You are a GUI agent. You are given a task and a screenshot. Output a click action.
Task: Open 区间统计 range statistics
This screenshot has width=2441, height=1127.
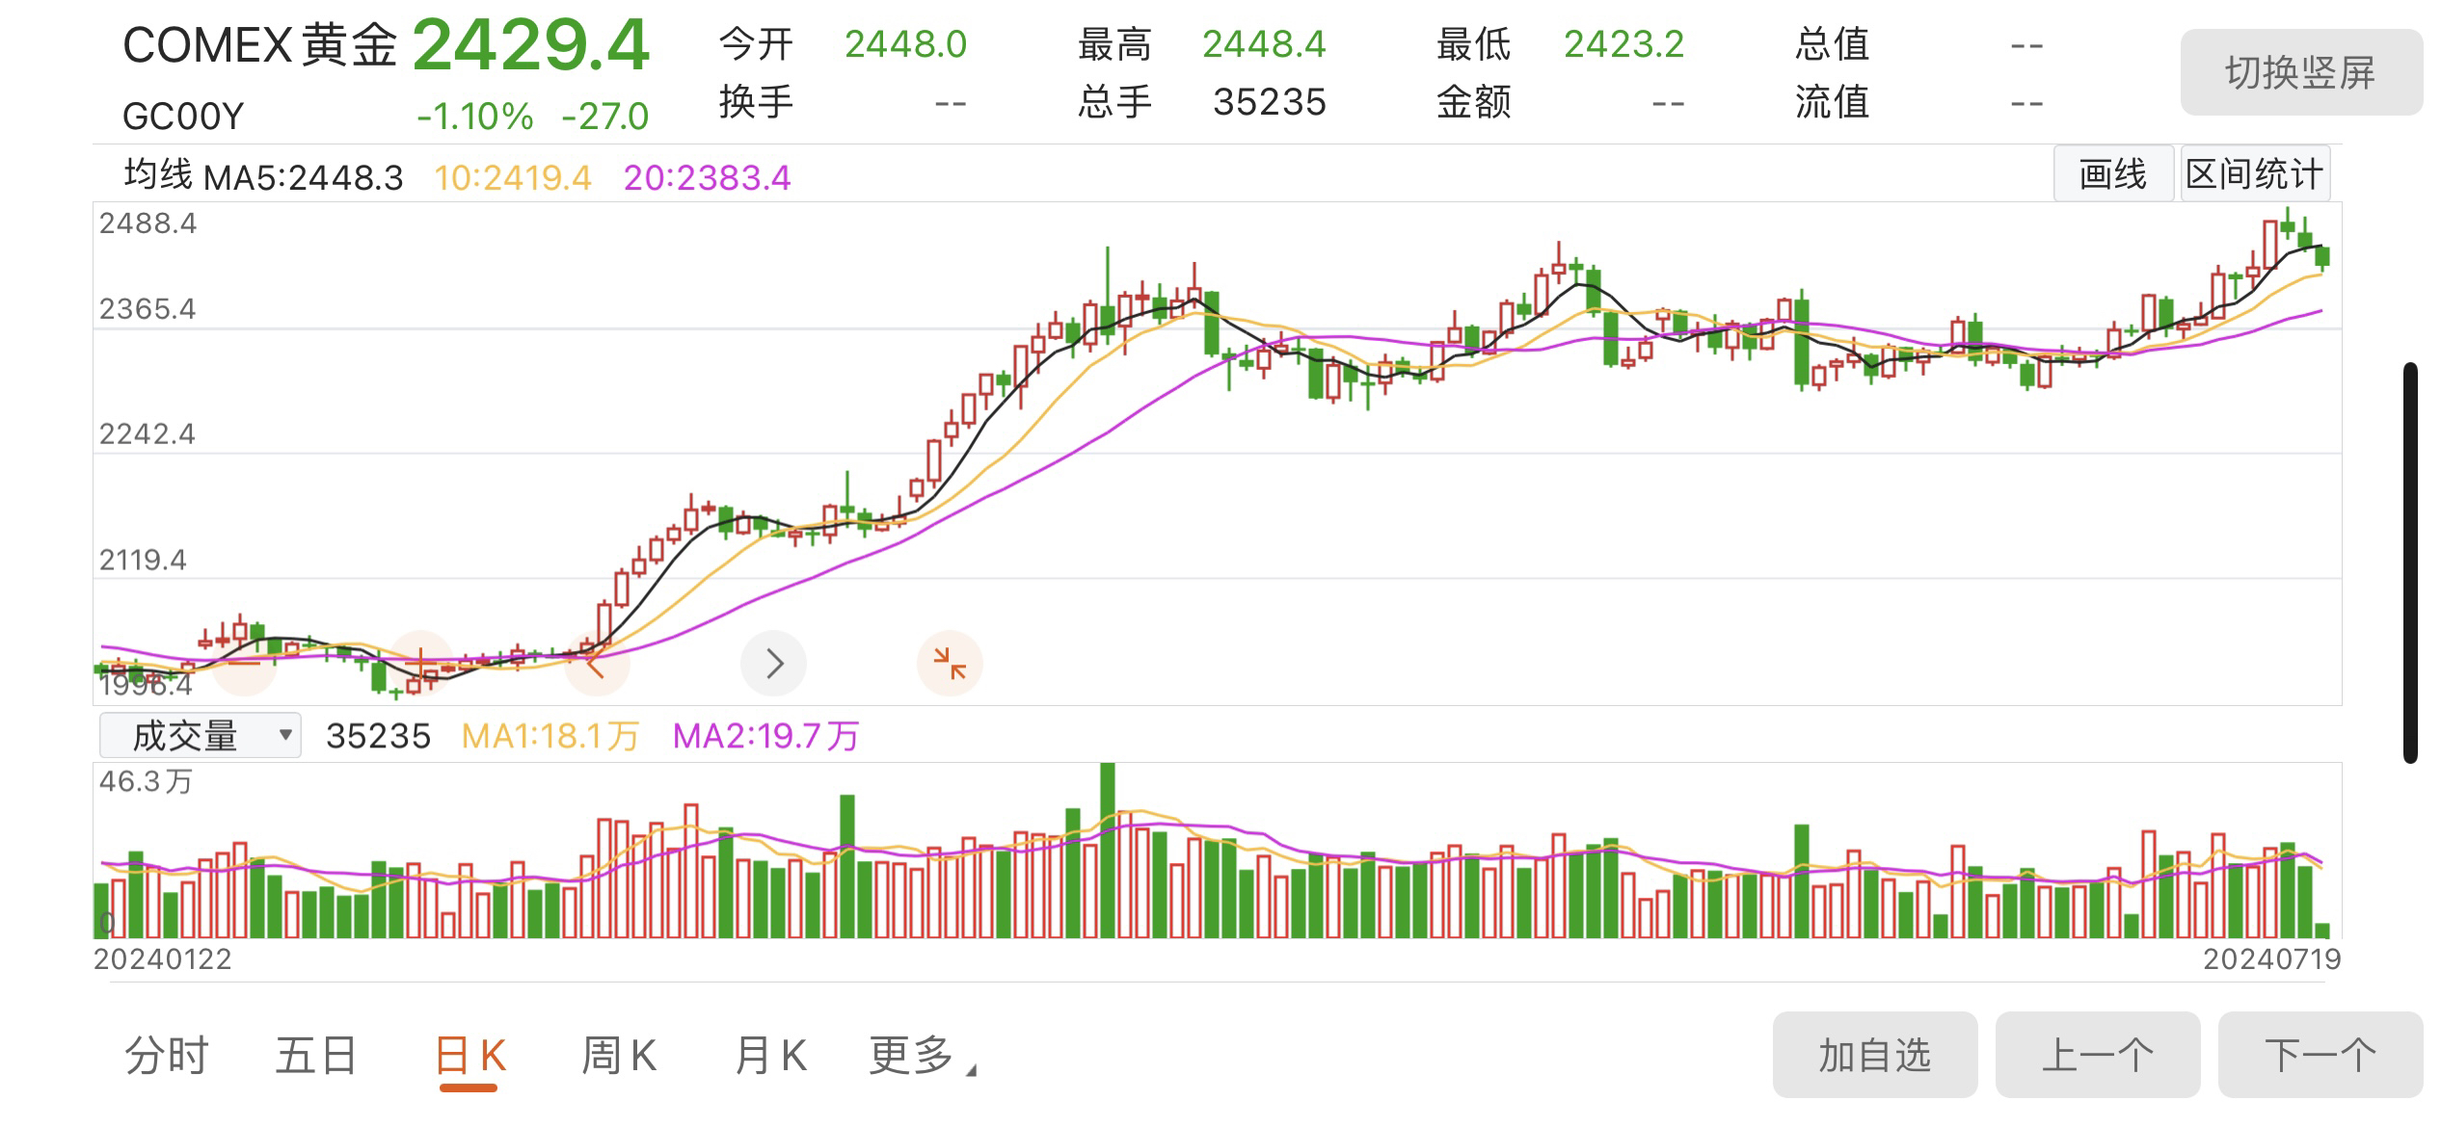click(2255, 174)
